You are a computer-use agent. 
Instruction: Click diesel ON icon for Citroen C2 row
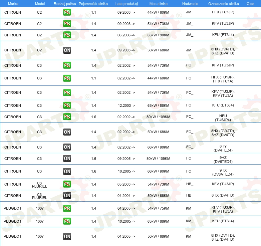pyautogui.click(x=67, y=50)
